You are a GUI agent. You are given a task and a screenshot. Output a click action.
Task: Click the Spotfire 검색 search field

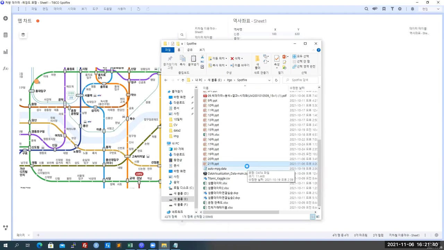pos(300,80)
